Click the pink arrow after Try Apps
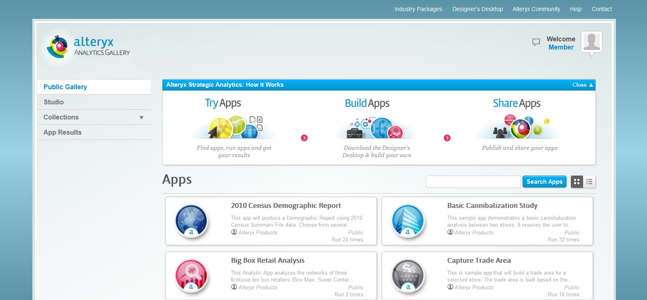 304,138
